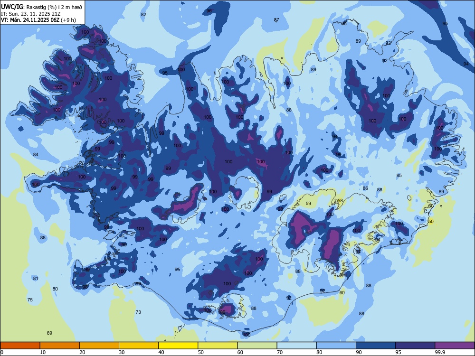The width and height of the screenshot is (475, 356).
Task: Click the '99.9' legend tick label
Action: click(x=440, y=352)
